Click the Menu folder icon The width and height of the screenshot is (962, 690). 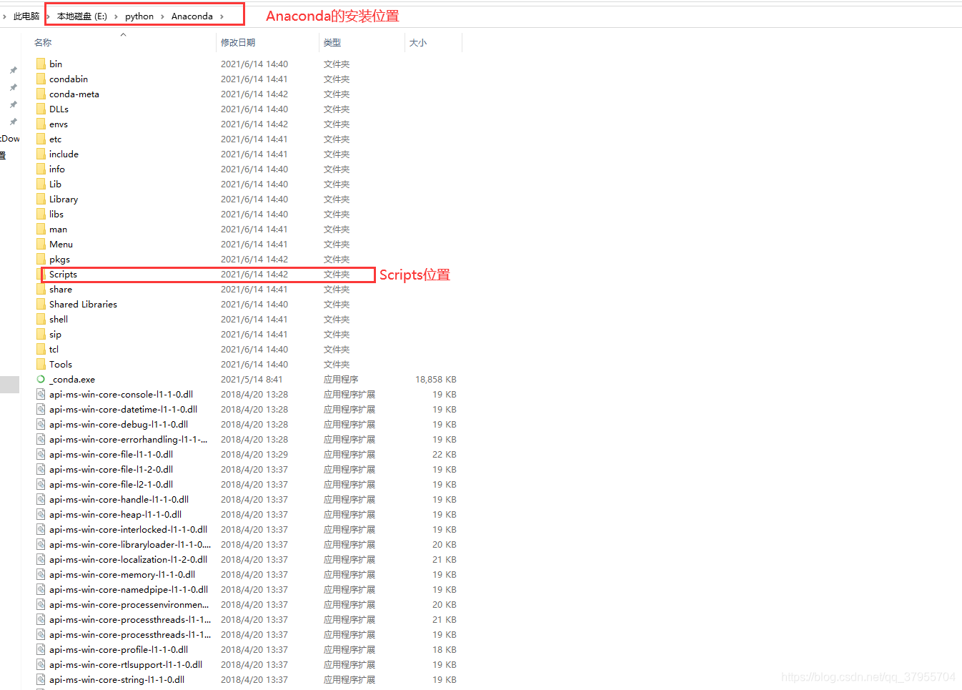pyautogui.click(x=41, y=244)
